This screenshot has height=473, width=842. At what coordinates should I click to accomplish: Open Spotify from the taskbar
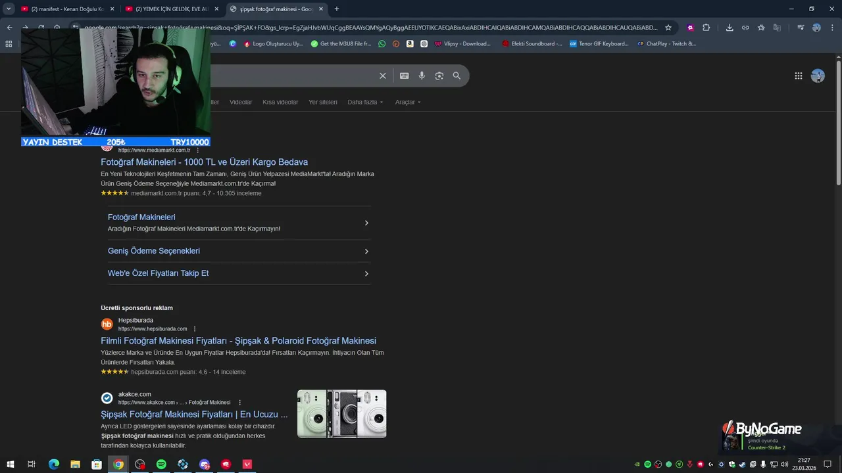pos(161,464)
